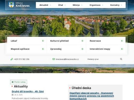The height and width of the screenshot is (100, 134).
Task: Open the Organizace menu item
Action: coord(95,5)
